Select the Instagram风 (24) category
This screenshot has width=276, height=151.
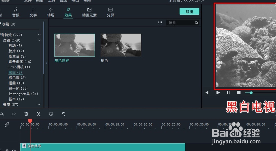23,94
